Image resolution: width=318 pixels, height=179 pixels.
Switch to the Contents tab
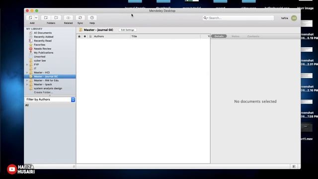[253, 36]
